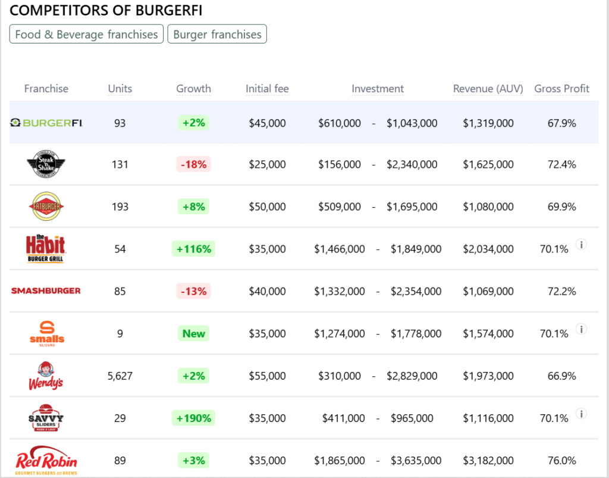Click the 69.9% gross profit value
Viewport: 609px width, 478px height.
click(561, 207)
